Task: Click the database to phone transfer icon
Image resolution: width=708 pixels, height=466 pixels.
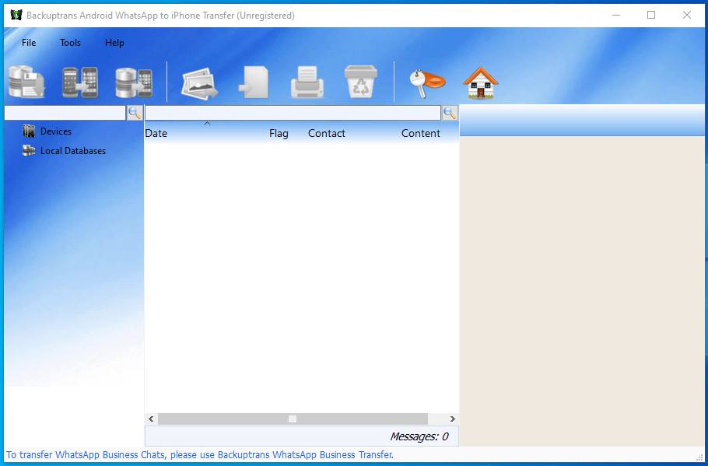Action: point(134,82)
